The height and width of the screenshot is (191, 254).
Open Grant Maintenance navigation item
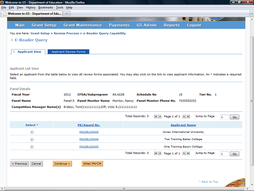[83, 25]
